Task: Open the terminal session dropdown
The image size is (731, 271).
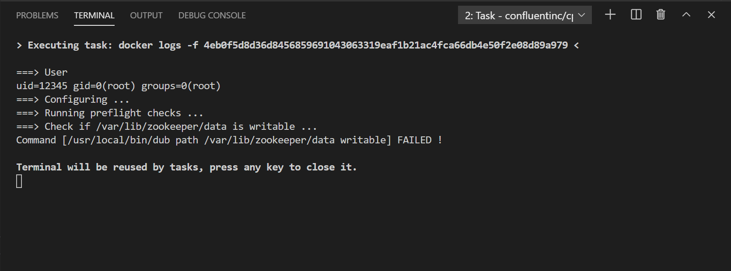Action: coord(582,14)
